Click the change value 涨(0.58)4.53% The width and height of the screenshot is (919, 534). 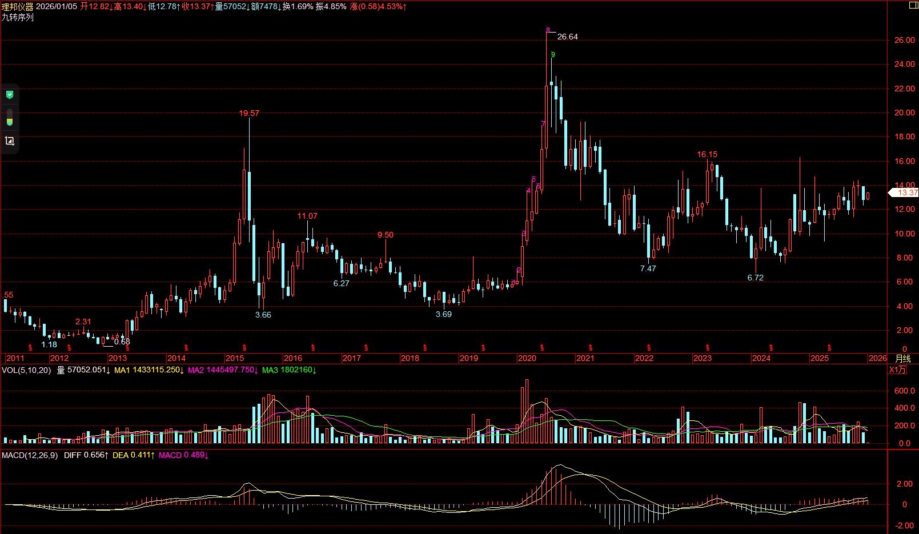(x=379, y=6)
